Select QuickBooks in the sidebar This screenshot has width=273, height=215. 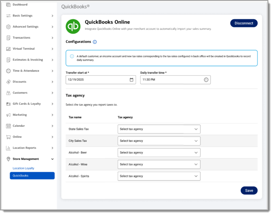[x=32, y=175]
